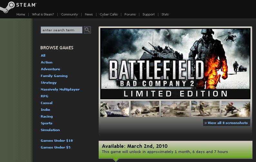Open the Indie games category

click(x=45, y=110)
